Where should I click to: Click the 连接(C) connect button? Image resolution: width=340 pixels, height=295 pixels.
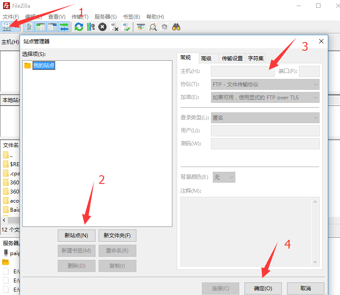221,288
